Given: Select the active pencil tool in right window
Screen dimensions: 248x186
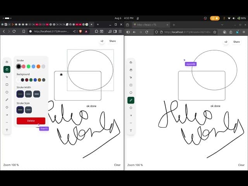Looking at the screenshot, I should point(131,100).
